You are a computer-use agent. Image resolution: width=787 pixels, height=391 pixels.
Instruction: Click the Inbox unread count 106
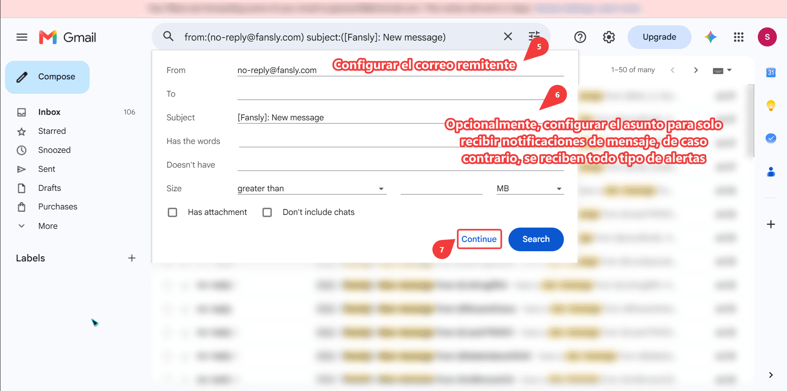tap(129, 112)
